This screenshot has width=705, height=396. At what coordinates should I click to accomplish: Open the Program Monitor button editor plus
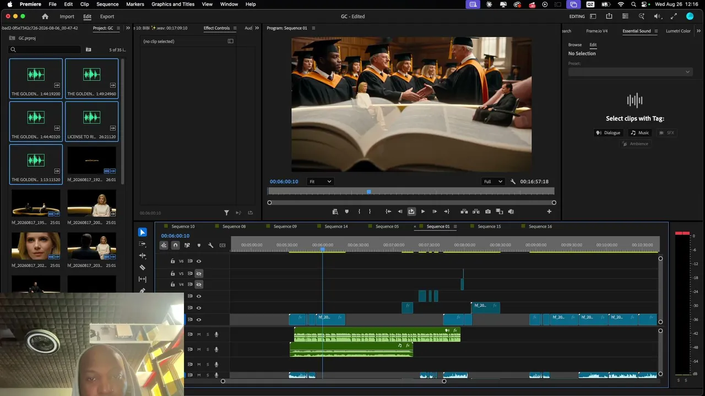click(549, 212)
